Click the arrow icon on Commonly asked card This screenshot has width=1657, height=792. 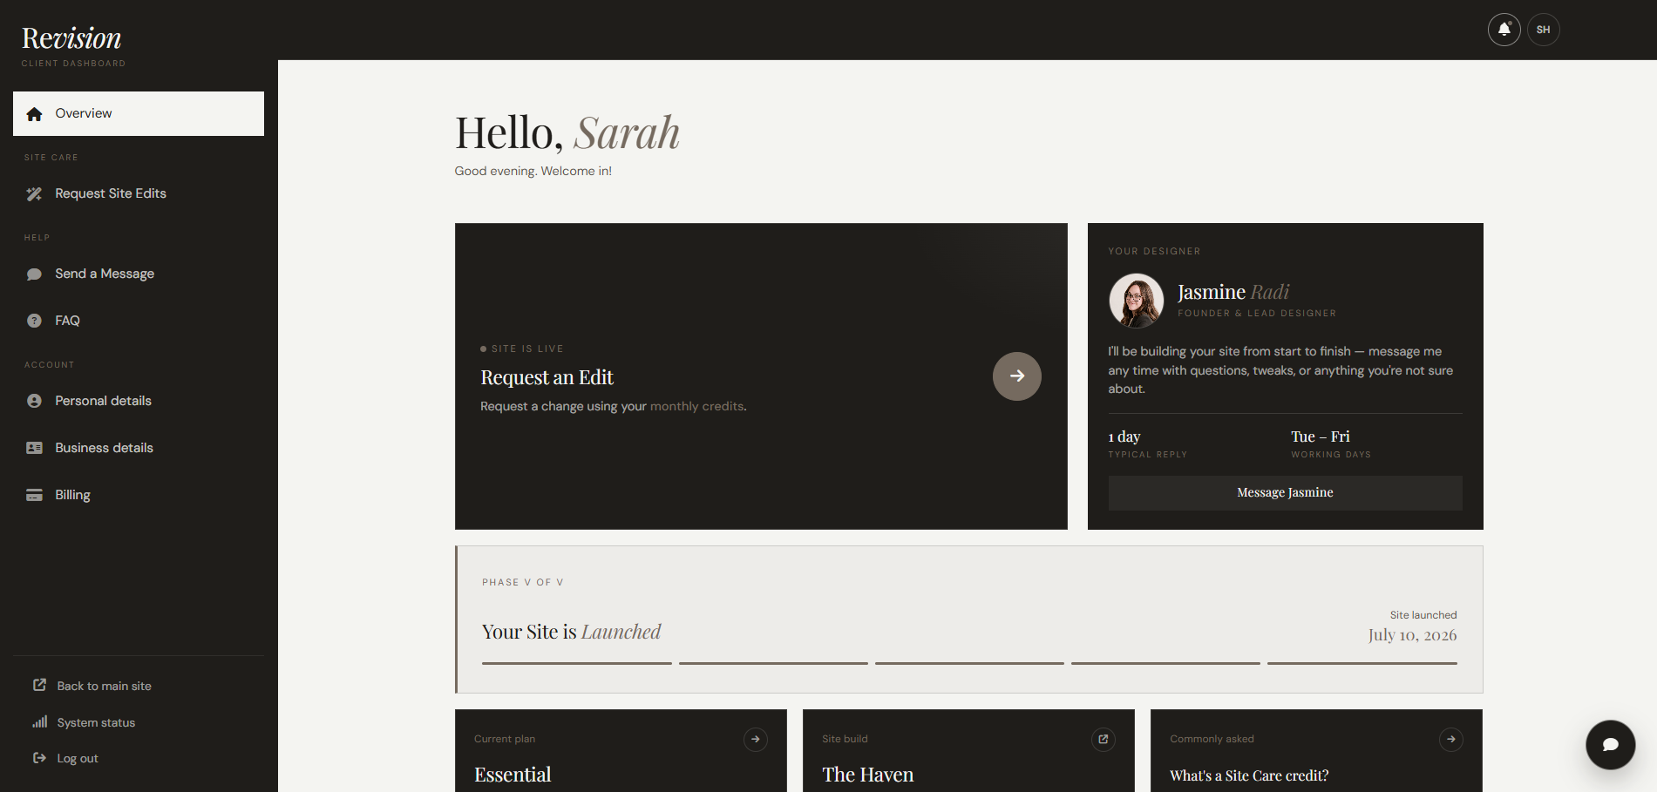1450,739
